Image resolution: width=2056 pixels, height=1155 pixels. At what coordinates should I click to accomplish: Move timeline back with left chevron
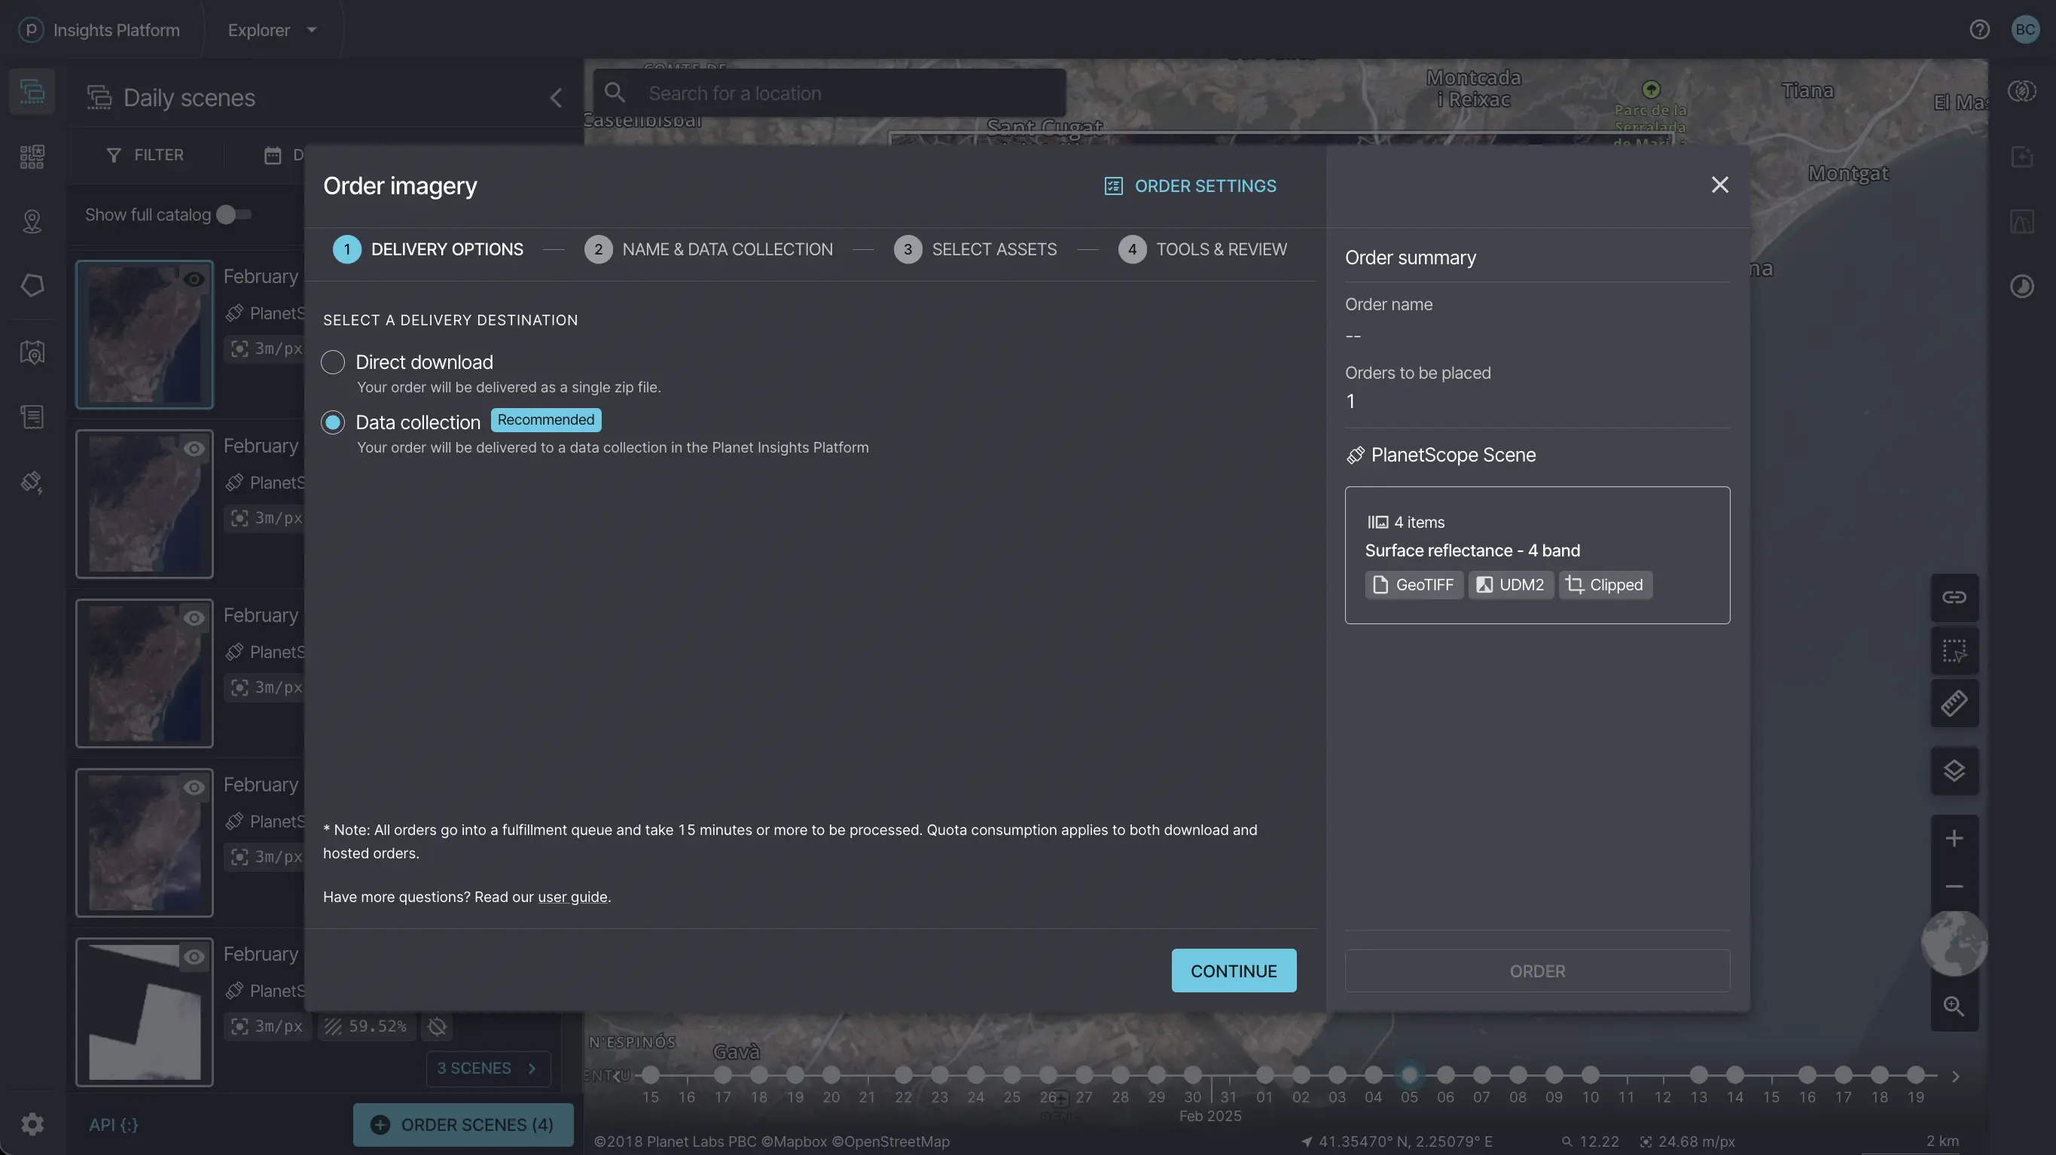coord(615,1077)
